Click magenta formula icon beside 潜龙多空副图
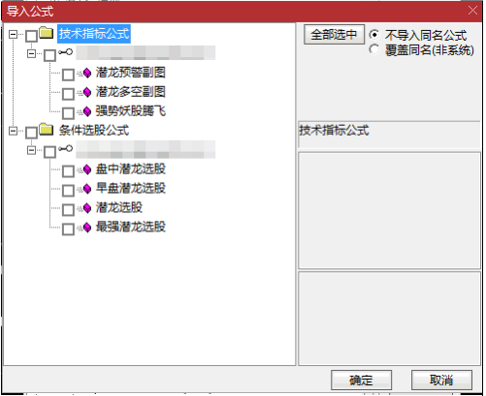This screenshot has width=486, height=396. (87, 92)
